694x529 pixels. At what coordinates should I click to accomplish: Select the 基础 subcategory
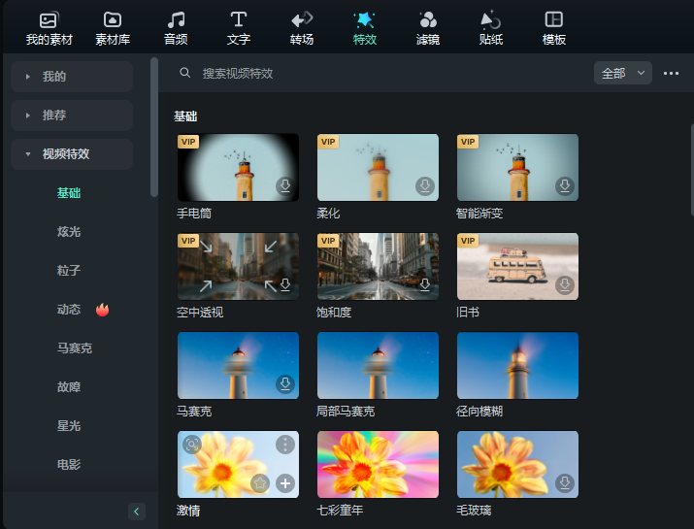click(69, 193)
